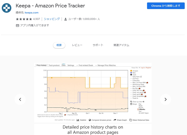Screen dimensions: 187x135
Task: Click the star rating icons
Action: pyautogui.click(x=24, y=19)
